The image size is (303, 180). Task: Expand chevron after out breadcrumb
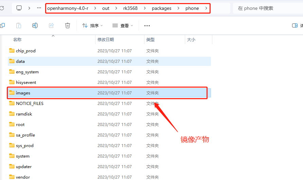click(x=116, y=8)
